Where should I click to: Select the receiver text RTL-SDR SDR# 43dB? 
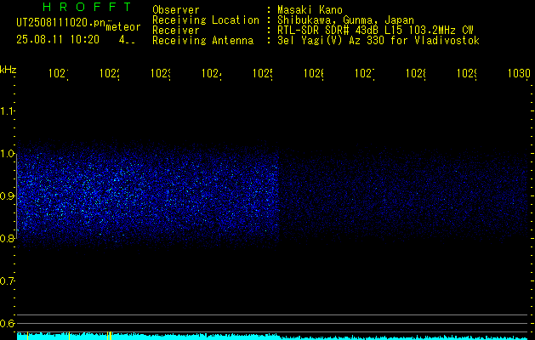[328, 31]
